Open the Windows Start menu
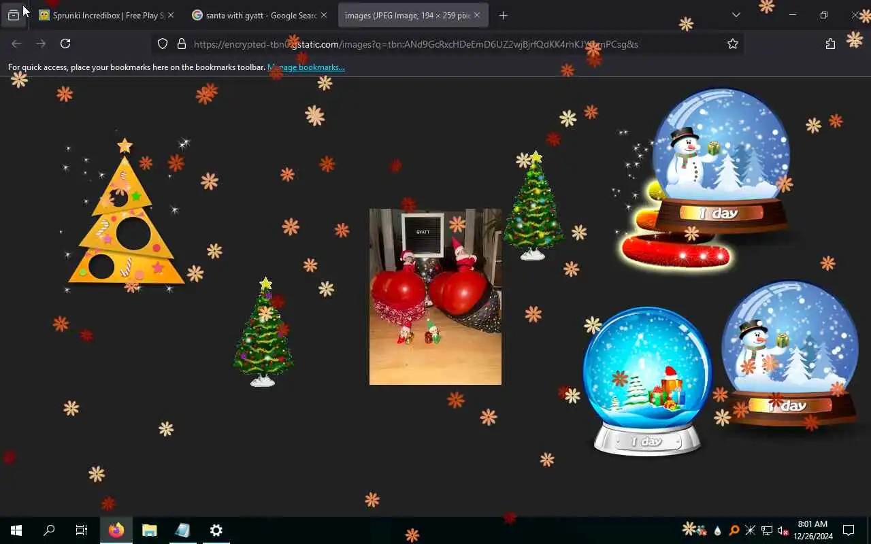The height and width of the screenshot is (544, 871). point(16,530)
